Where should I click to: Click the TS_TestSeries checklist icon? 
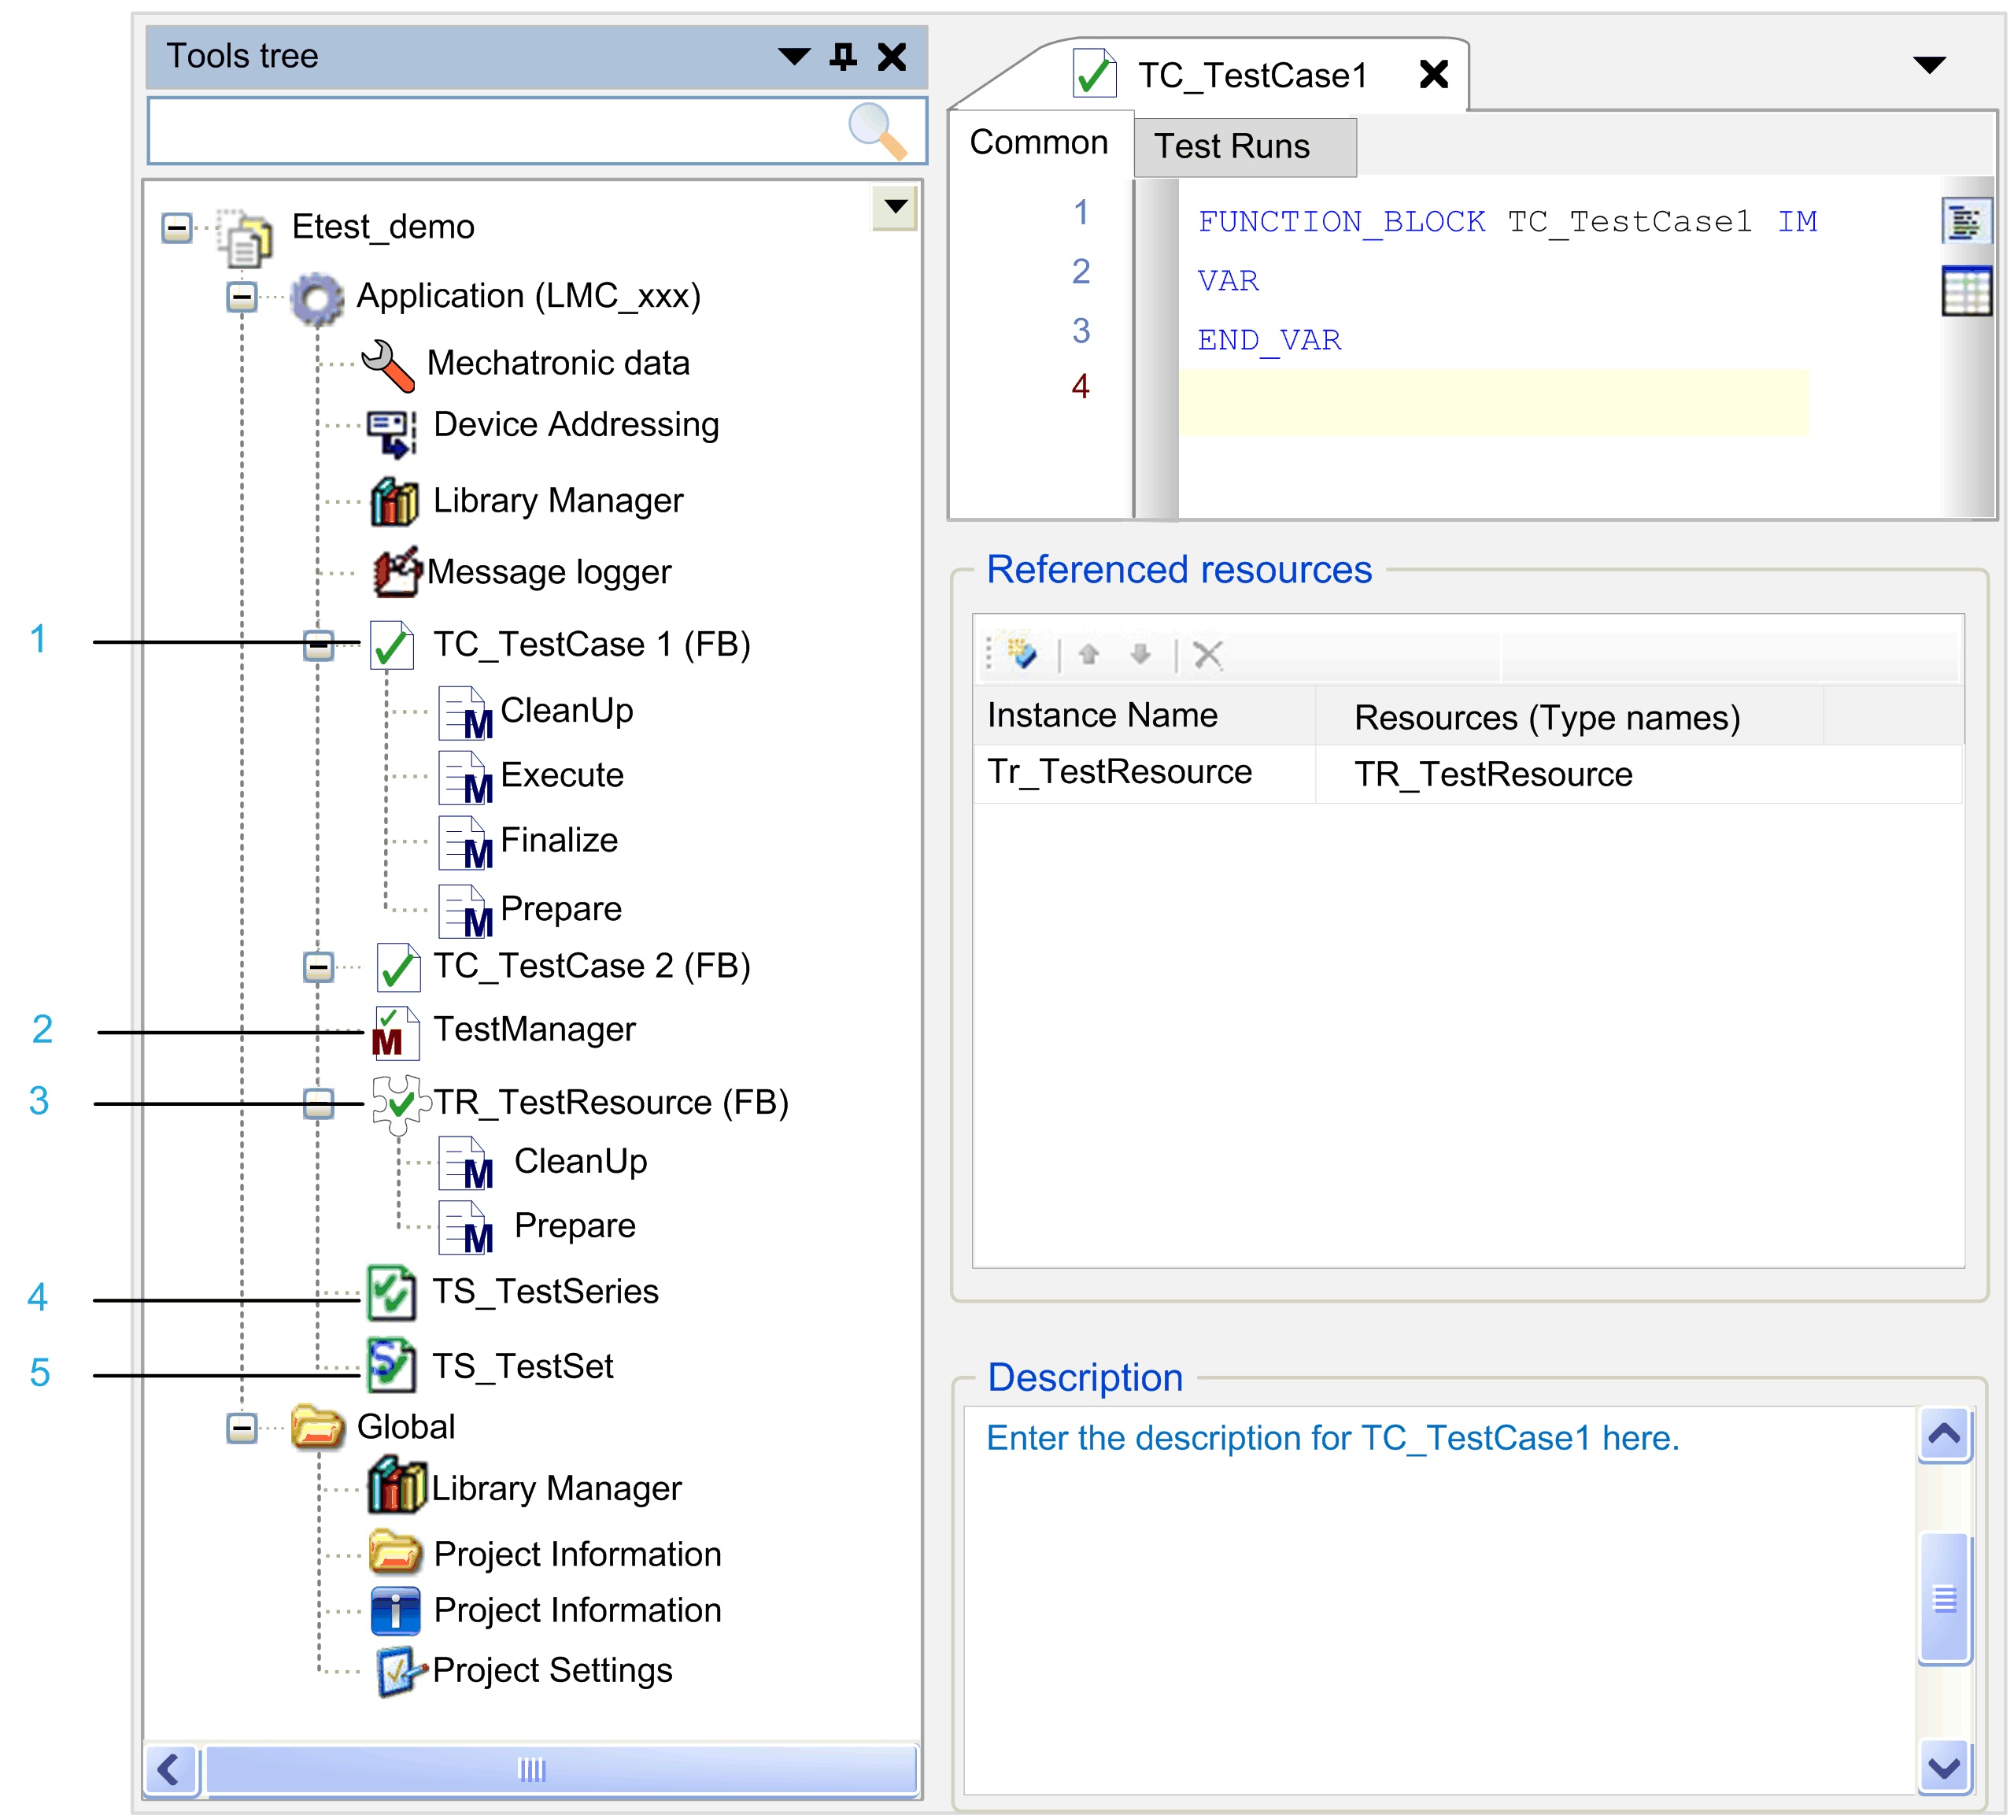point(391,1293)
